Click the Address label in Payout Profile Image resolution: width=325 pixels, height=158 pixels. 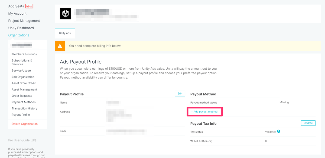[65, 112]
